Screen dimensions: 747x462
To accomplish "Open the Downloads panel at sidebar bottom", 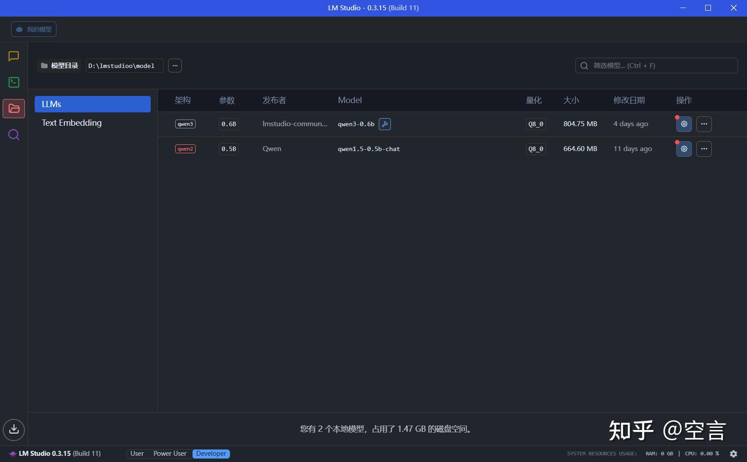I will [x=13, y=430].
